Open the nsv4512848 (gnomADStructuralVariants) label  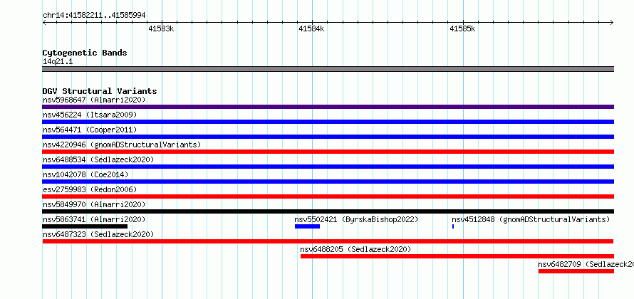click(x=531, y=219)
